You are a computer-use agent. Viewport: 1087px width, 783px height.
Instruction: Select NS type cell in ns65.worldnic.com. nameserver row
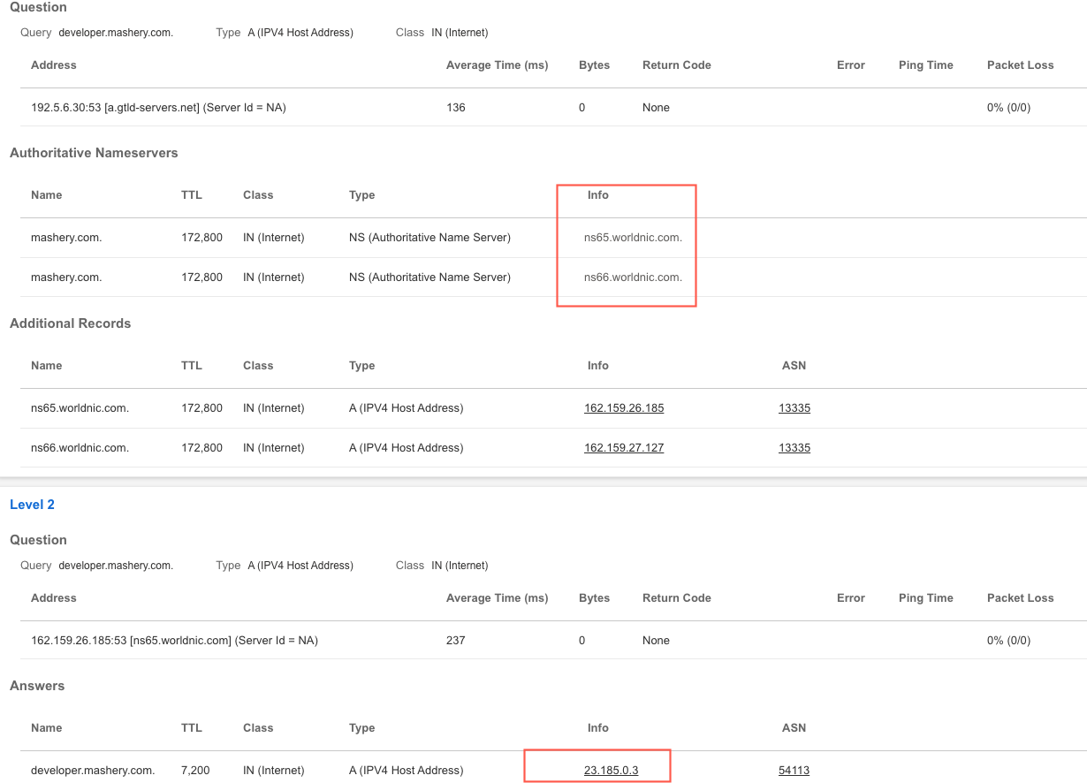429,238
